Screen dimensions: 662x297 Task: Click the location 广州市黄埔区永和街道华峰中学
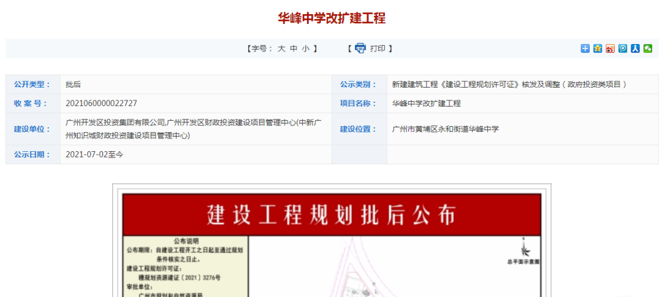tap(446, 129)
